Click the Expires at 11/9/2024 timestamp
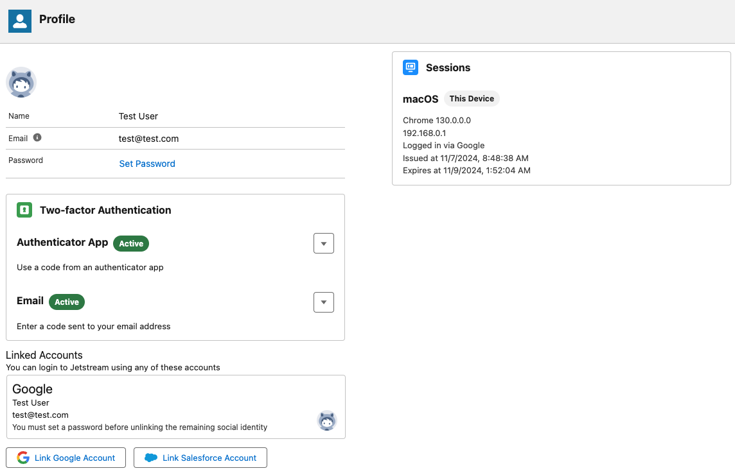 click(467, 171)
